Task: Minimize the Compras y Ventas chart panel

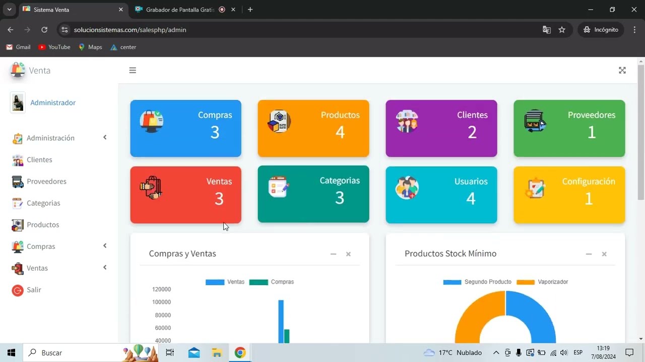Action: tap(333, 254)
